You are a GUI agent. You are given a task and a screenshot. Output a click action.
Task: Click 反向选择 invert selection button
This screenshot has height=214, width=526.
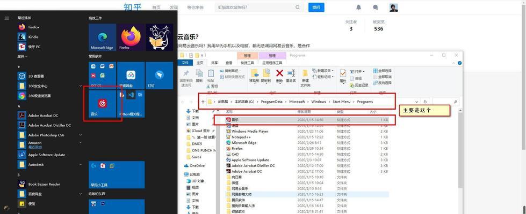click(382, 83)
